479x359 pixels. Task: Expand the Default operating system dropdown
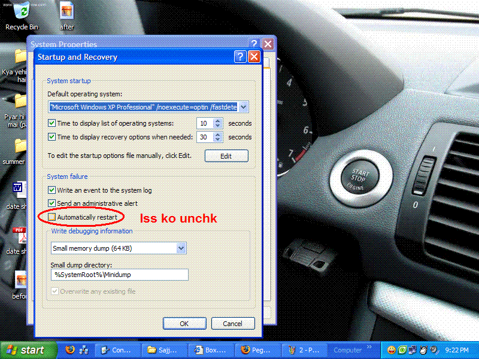(x=243, y=107)
